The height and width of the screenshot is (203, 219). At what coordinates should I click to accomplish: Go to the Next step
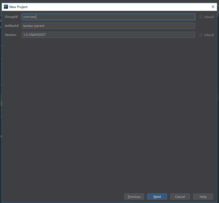point(157,197)
